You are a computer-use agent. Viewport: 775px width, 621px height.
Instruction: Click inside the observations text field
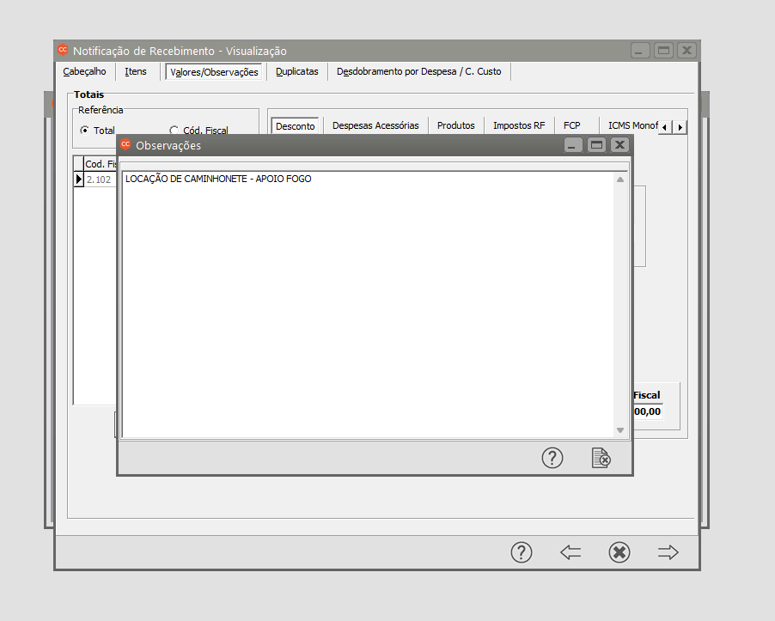pos(369,301)
